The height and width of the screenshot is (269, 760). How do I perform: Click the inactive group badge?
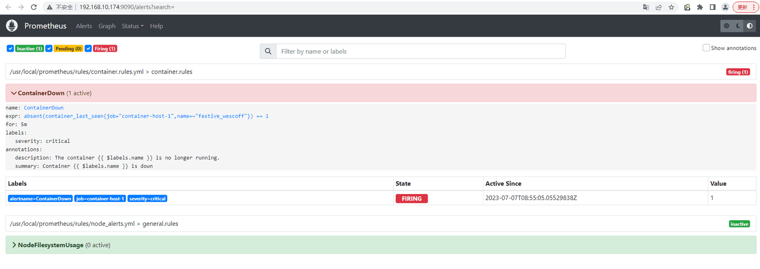740,224
